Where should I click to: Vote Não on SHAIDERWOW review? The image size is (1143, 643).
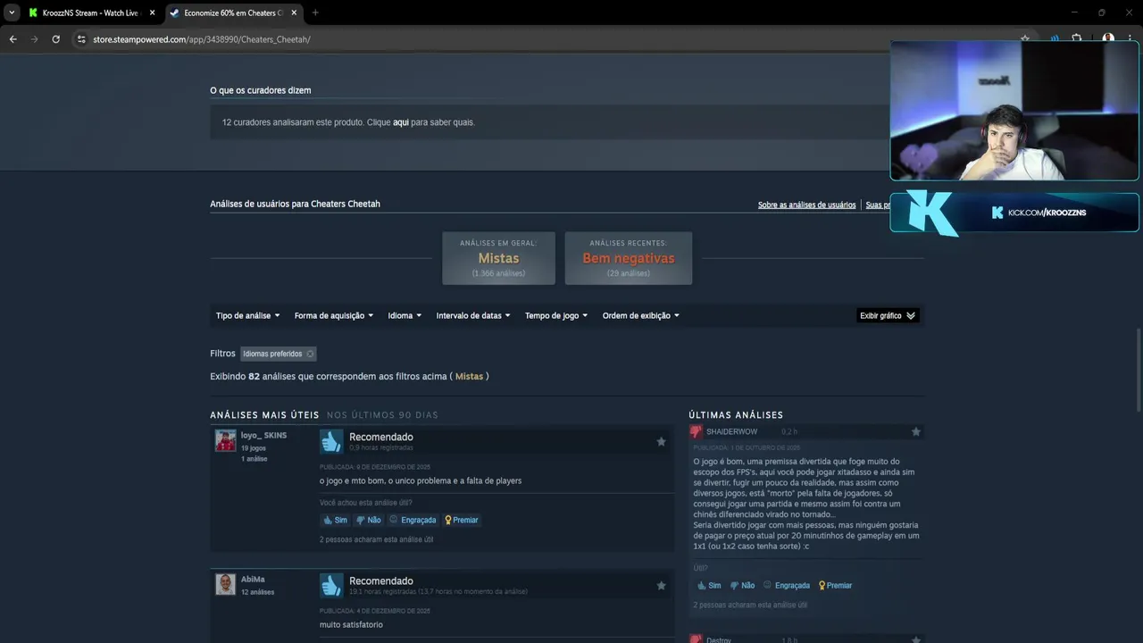pyautogui.click(x=742, y=586)
